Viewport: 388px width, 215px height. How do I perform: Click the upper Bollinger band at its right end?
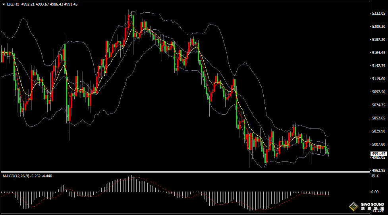tap(327, 136)
